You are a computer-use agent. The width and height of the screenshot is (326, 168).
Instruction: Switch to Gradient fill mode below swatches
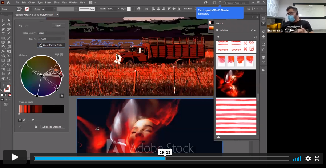point(5,95)
